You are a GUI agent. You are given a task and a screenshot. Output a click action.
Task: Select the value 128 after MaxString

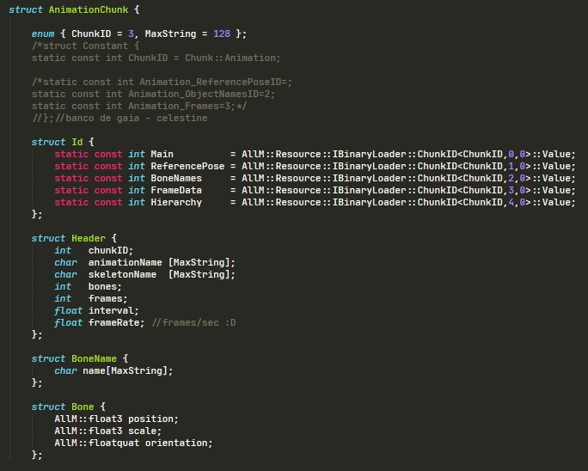coord(222,34)
